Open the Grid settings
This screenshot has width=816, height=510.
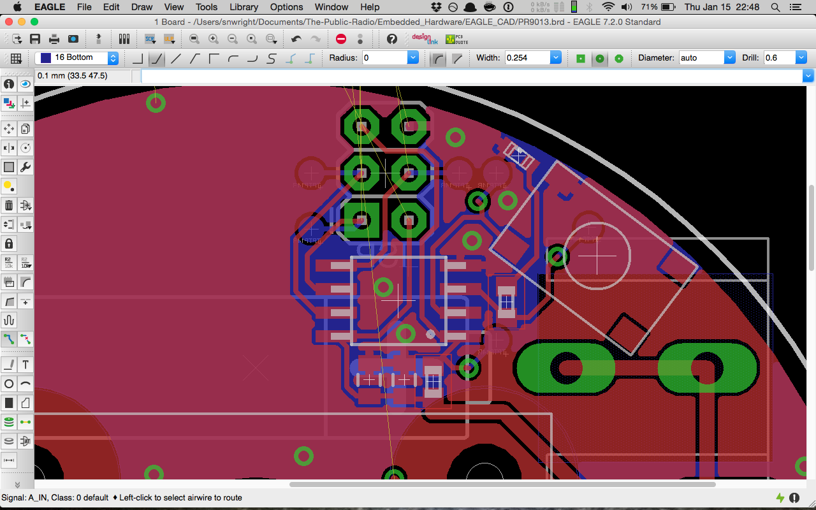(16, 58)
